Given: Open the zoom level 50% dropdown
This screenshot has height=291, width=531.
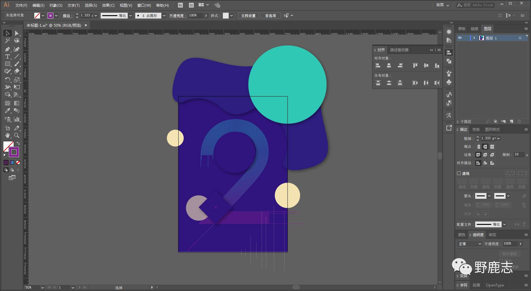Looking at the screenshot, I should tap(42, 287).
